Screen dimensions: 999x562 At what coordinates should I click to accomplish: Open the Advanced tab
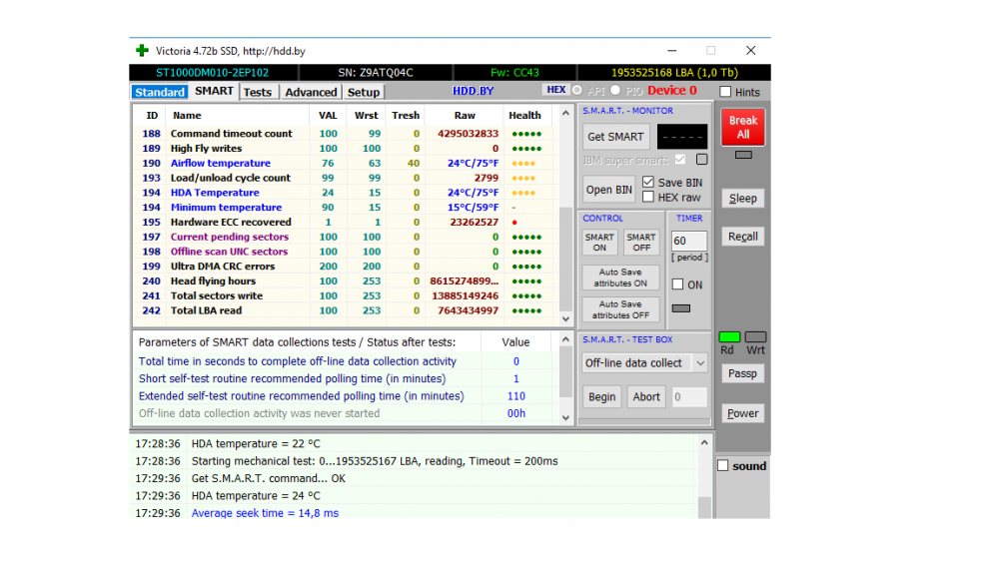[x=311, y=92]
